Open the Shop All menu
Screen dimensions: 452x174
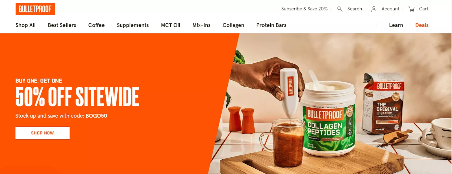tap(25, 25)
